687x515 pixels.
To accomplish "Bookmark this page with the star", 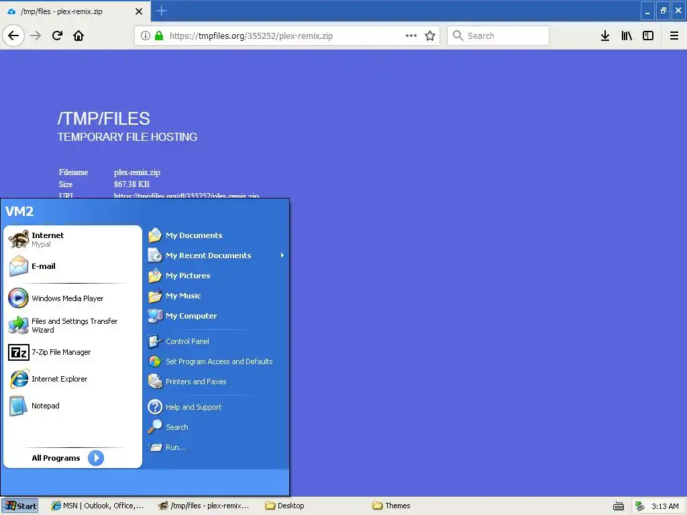I will click(x=430, y=36).
